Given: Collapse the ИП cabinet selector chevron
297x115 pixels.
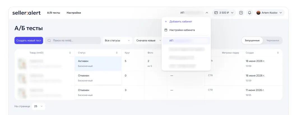Looking at the screenshot, I should (x=207, y=13).
